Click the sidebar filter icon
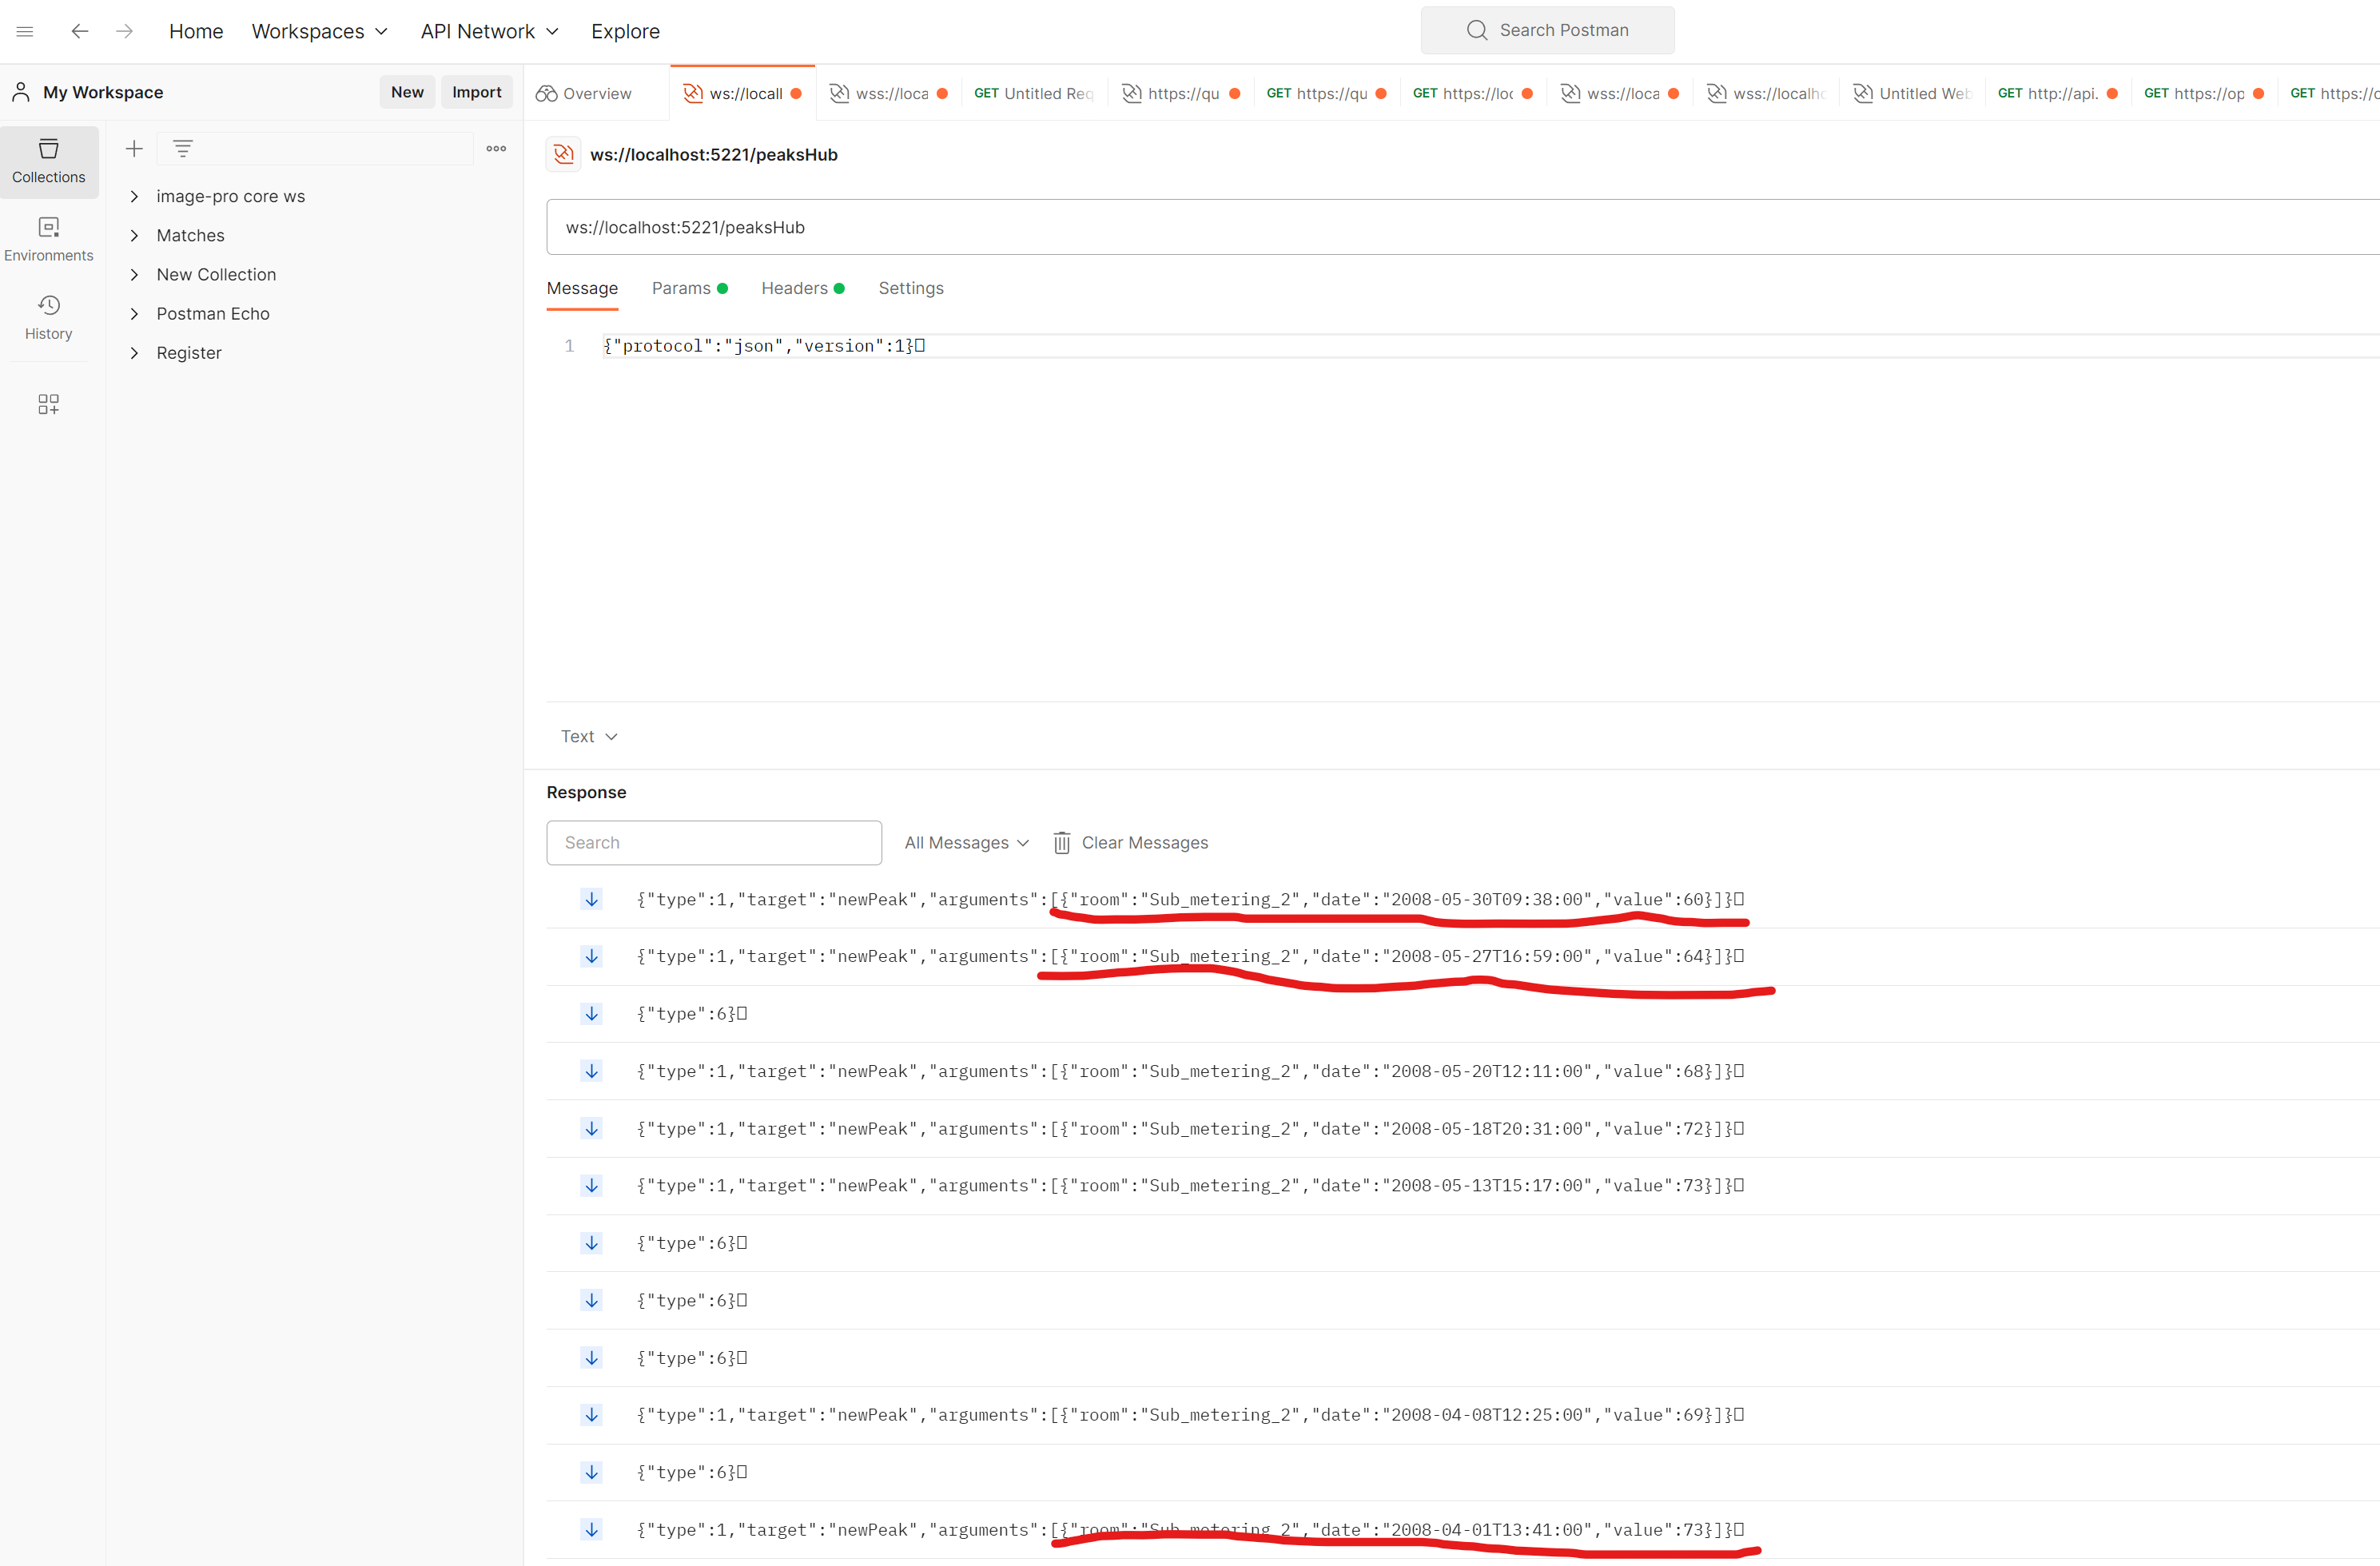This screenshot has width=2380, height=1566. pos(183,147)
